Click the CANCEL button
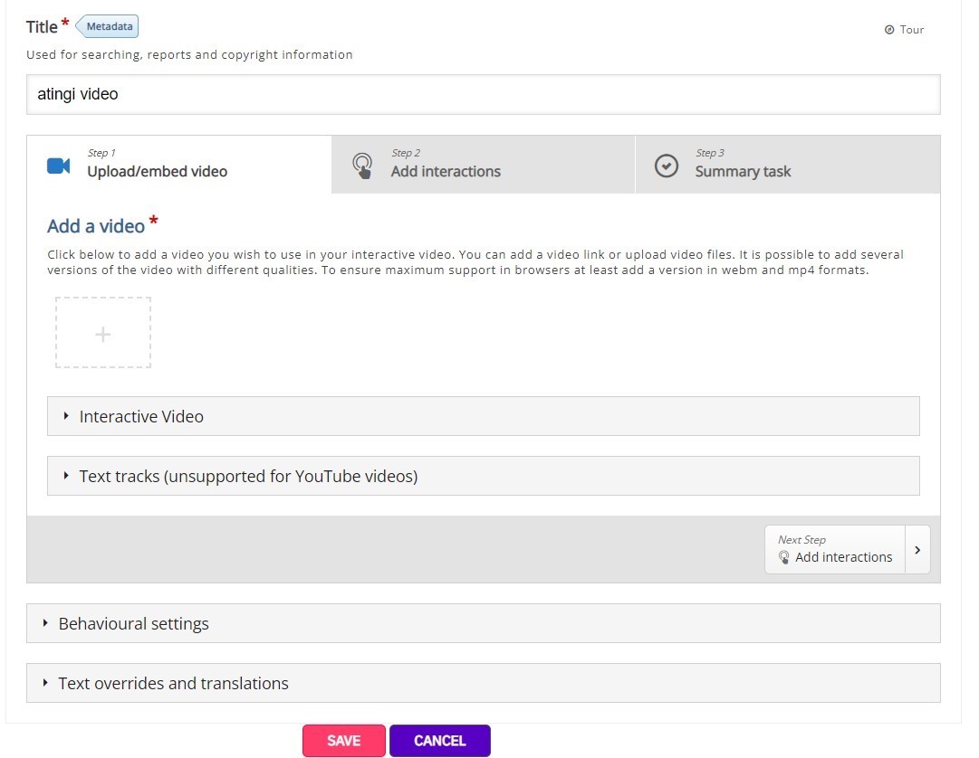 pyautogui.click(x=440, y=741)
